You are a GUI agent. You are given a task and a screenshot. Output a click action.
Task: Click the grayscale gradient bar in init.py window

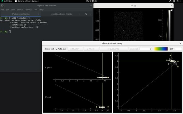(x=169, y=25)
